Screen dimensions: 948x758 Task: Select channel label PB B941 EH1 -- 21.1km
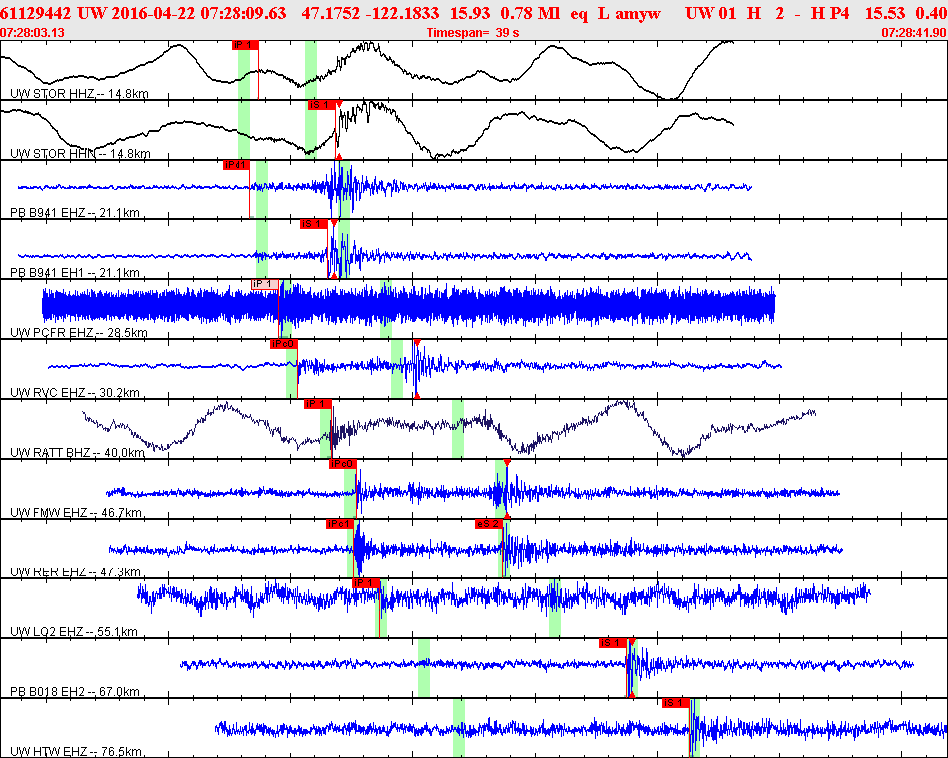point(75,272)
